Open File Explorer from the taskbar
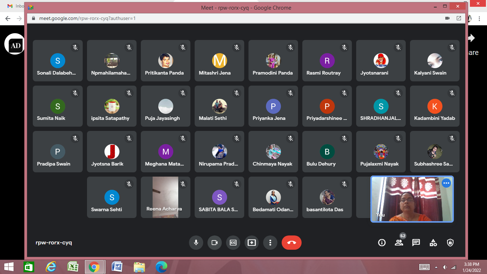Viewport: 487px width, 274px height. (139, 267)
